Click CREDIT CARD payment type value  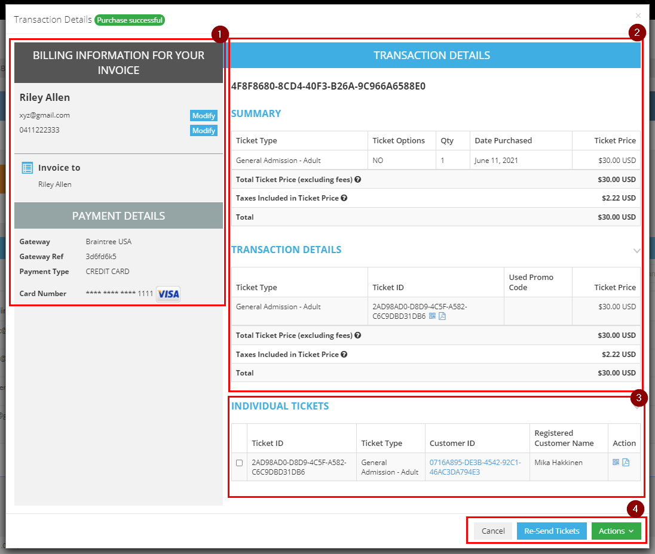coord(108,272)
